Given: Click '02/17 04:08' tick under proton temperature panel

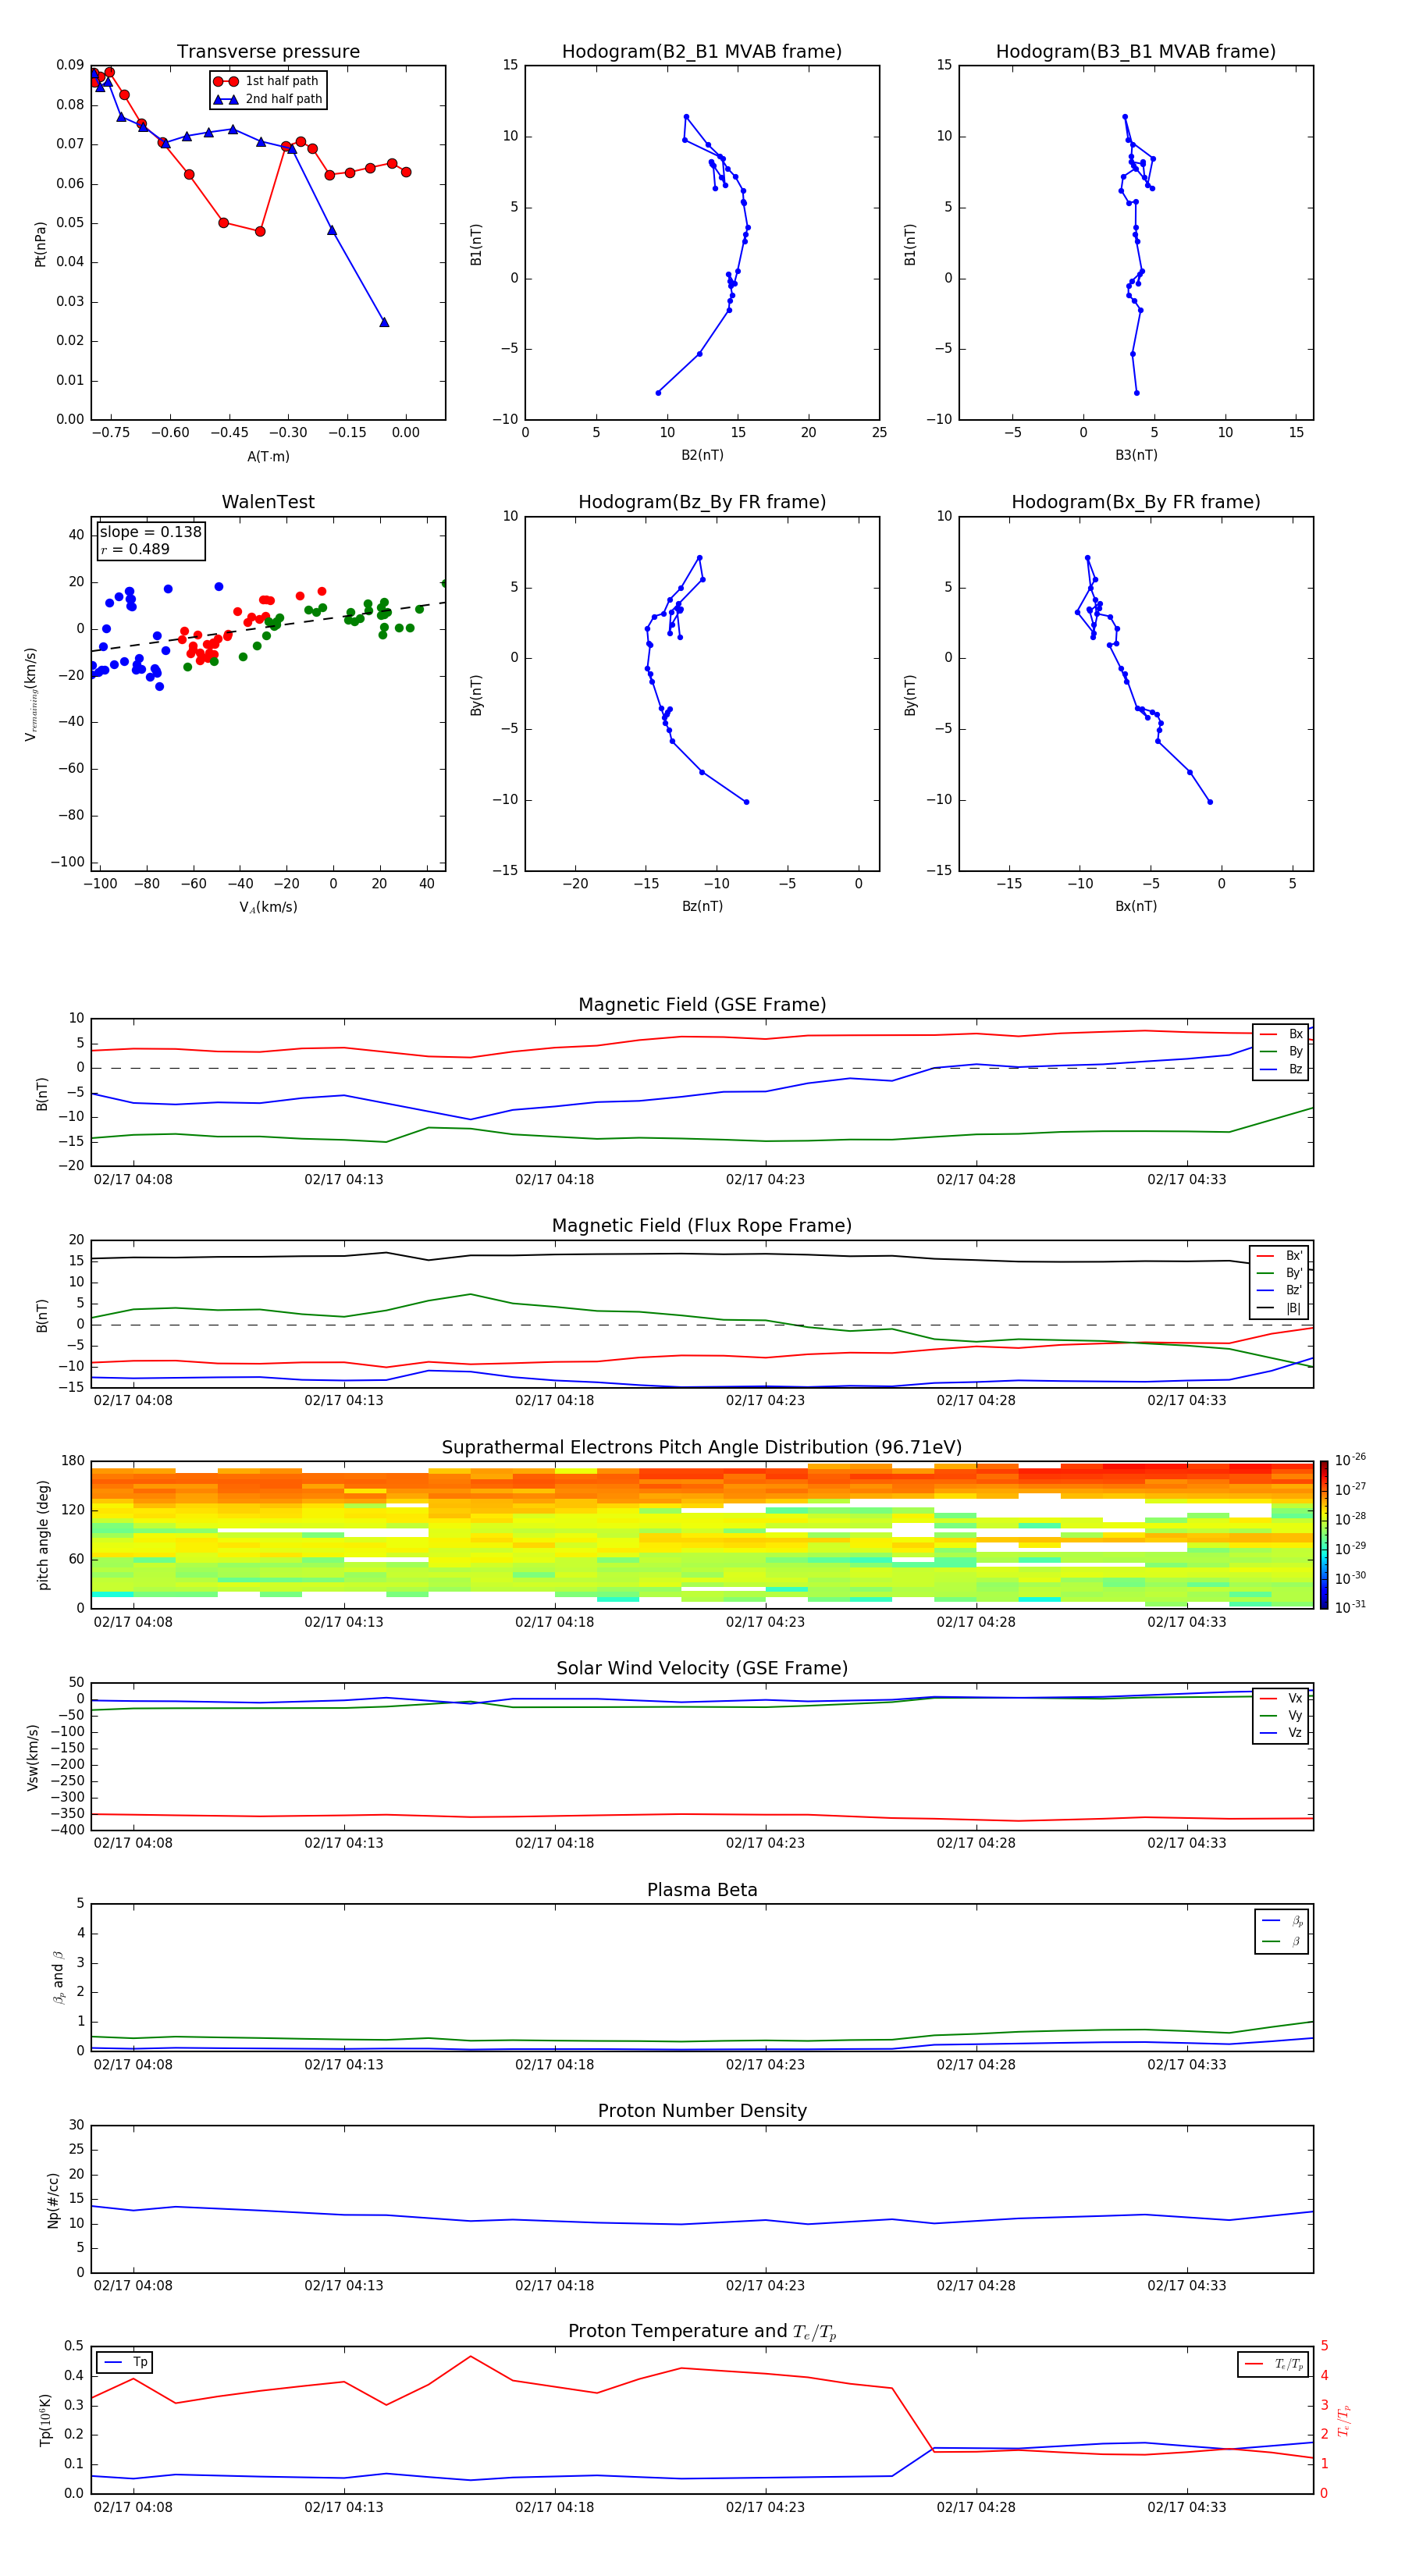Looking at the screenshot, I should (133, 2507).
